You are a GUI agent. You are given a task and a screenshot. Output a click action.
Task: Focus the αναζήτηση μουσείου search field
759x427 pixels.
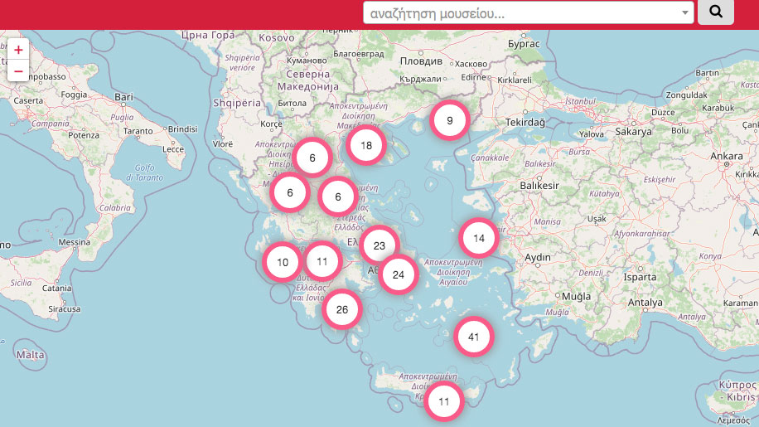(x=520, y=13)
